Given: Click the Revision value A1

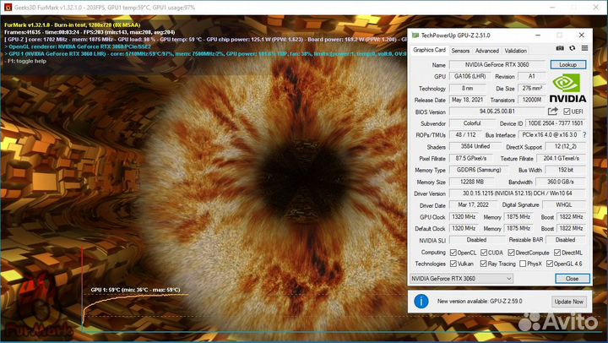Looking at the screenshot, I should (532, 76).
